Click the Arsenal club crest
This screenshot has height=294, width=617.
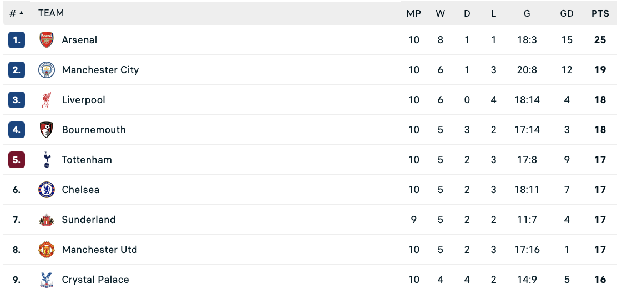[47, 40]
